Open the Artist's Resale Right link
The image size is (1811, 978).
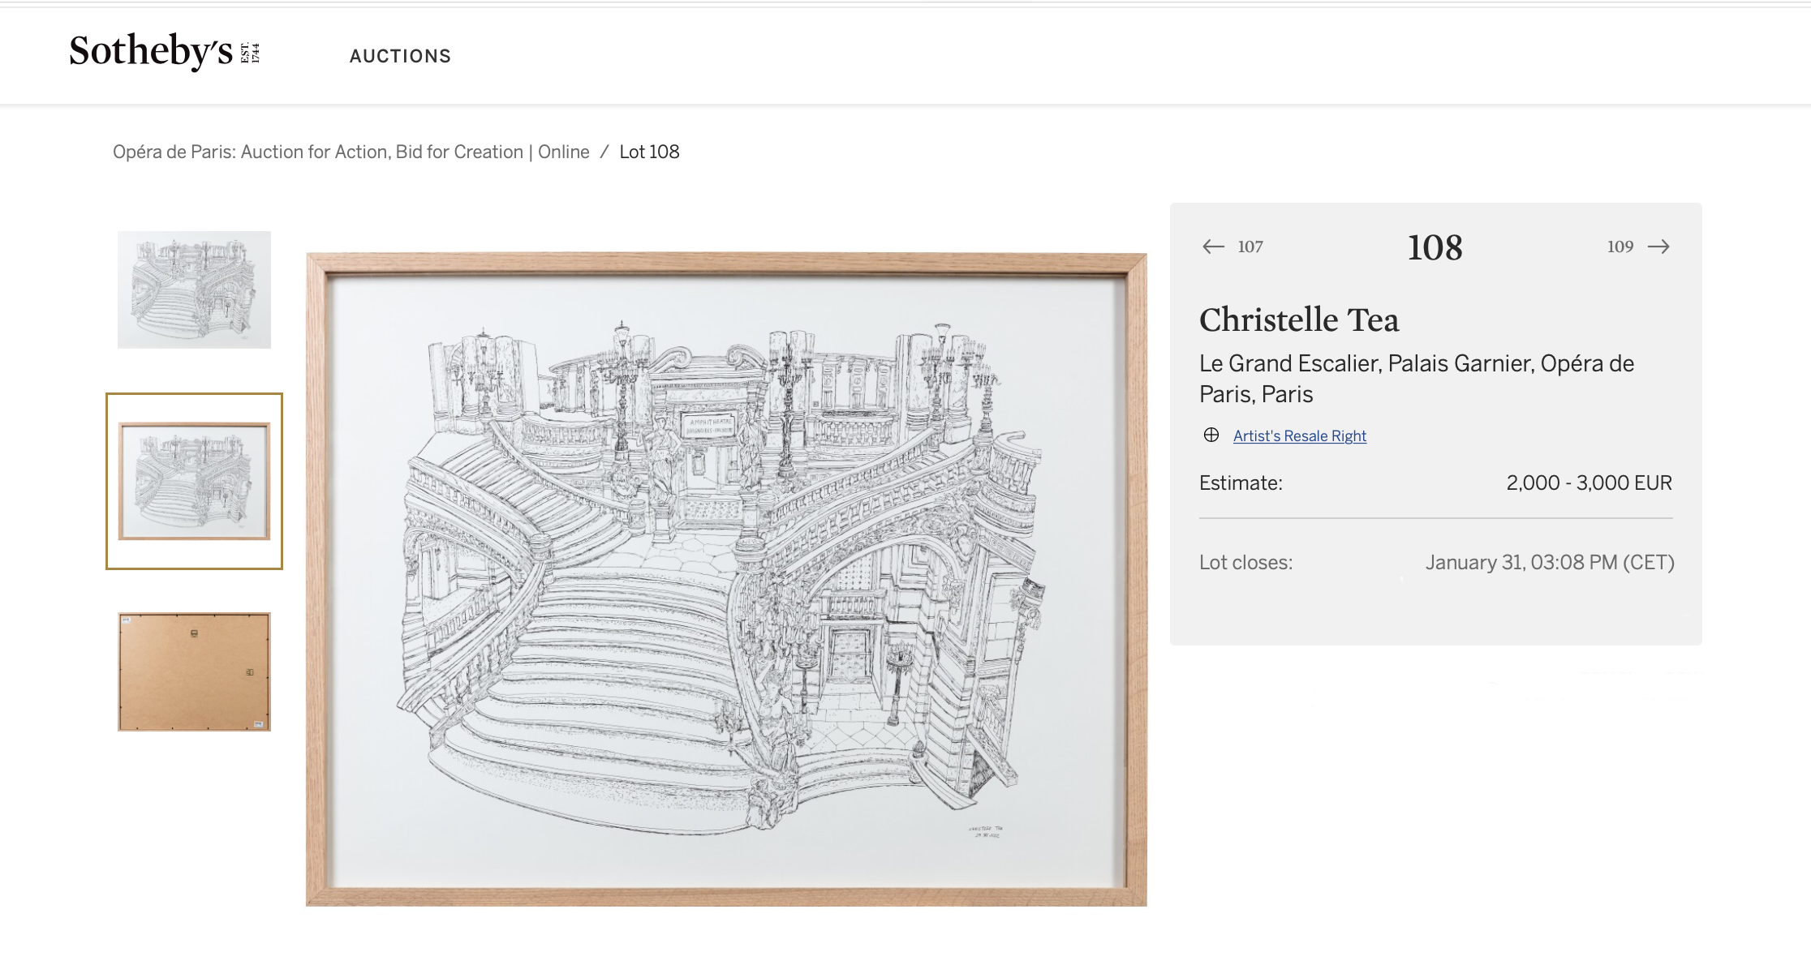tap(1299, 436)
